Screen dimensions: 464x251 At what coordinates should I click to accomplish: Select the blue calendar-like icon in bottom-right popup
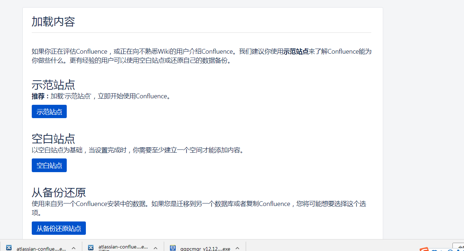pos(434,250)
